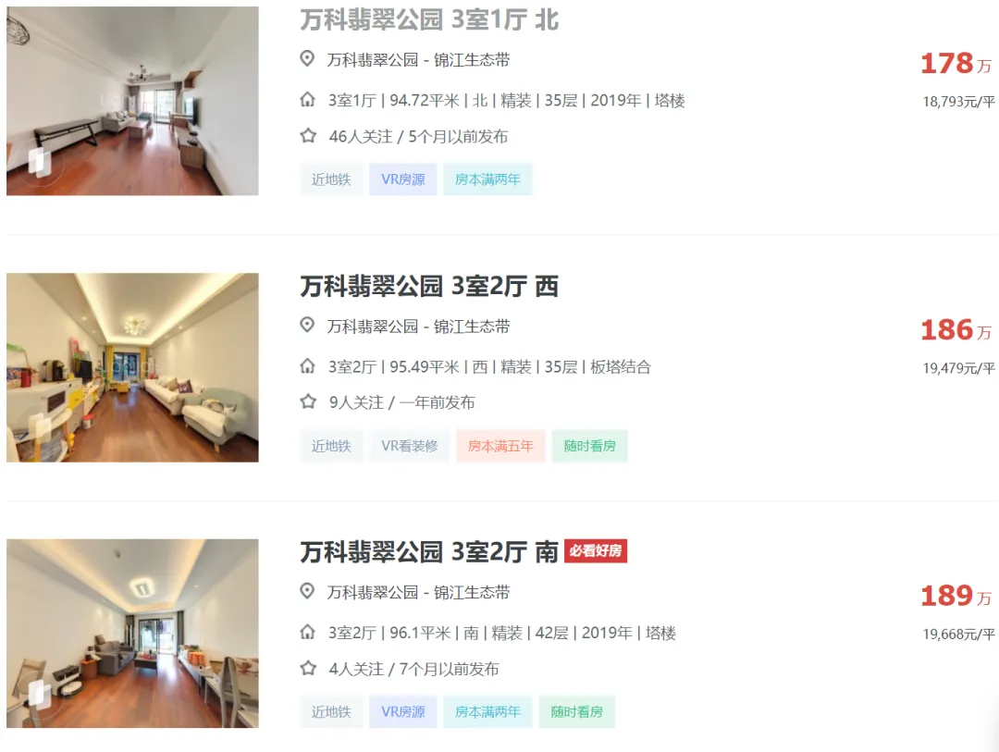Image resolution: width=999 pixels, height=752 pixels.
Task: Open the 万科翡翠公园 3室2厅 西 listing title
Action: (x=429, y=286)
